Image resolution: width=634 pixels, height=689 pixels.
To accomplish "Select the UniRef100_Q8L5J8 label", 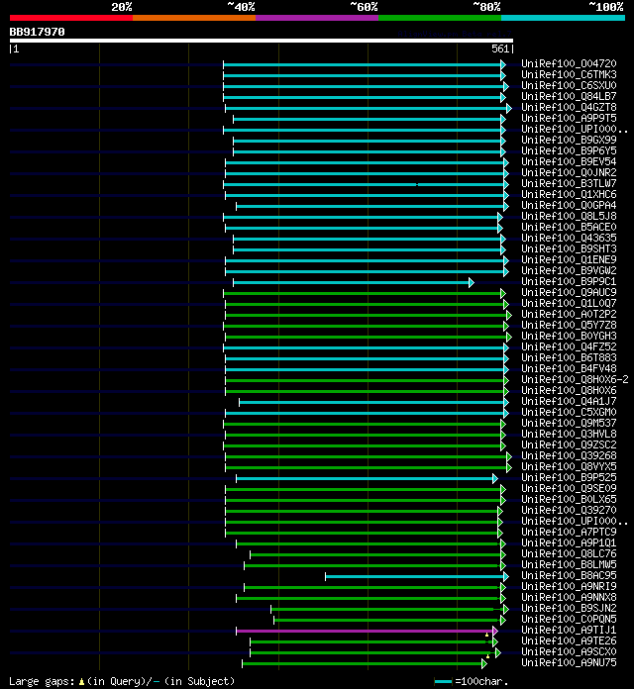I will [x=569, y=216].
